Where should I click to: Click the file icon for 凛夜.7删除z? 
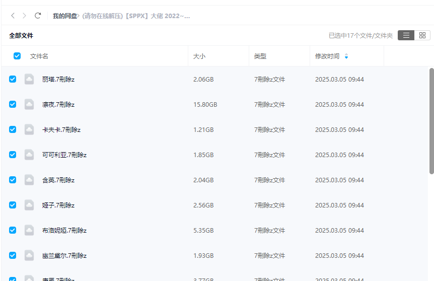29,104
